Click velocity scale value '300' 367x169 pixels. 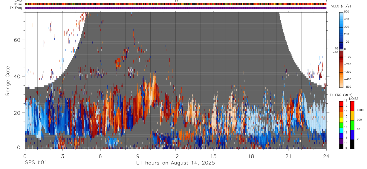[347, 27]
